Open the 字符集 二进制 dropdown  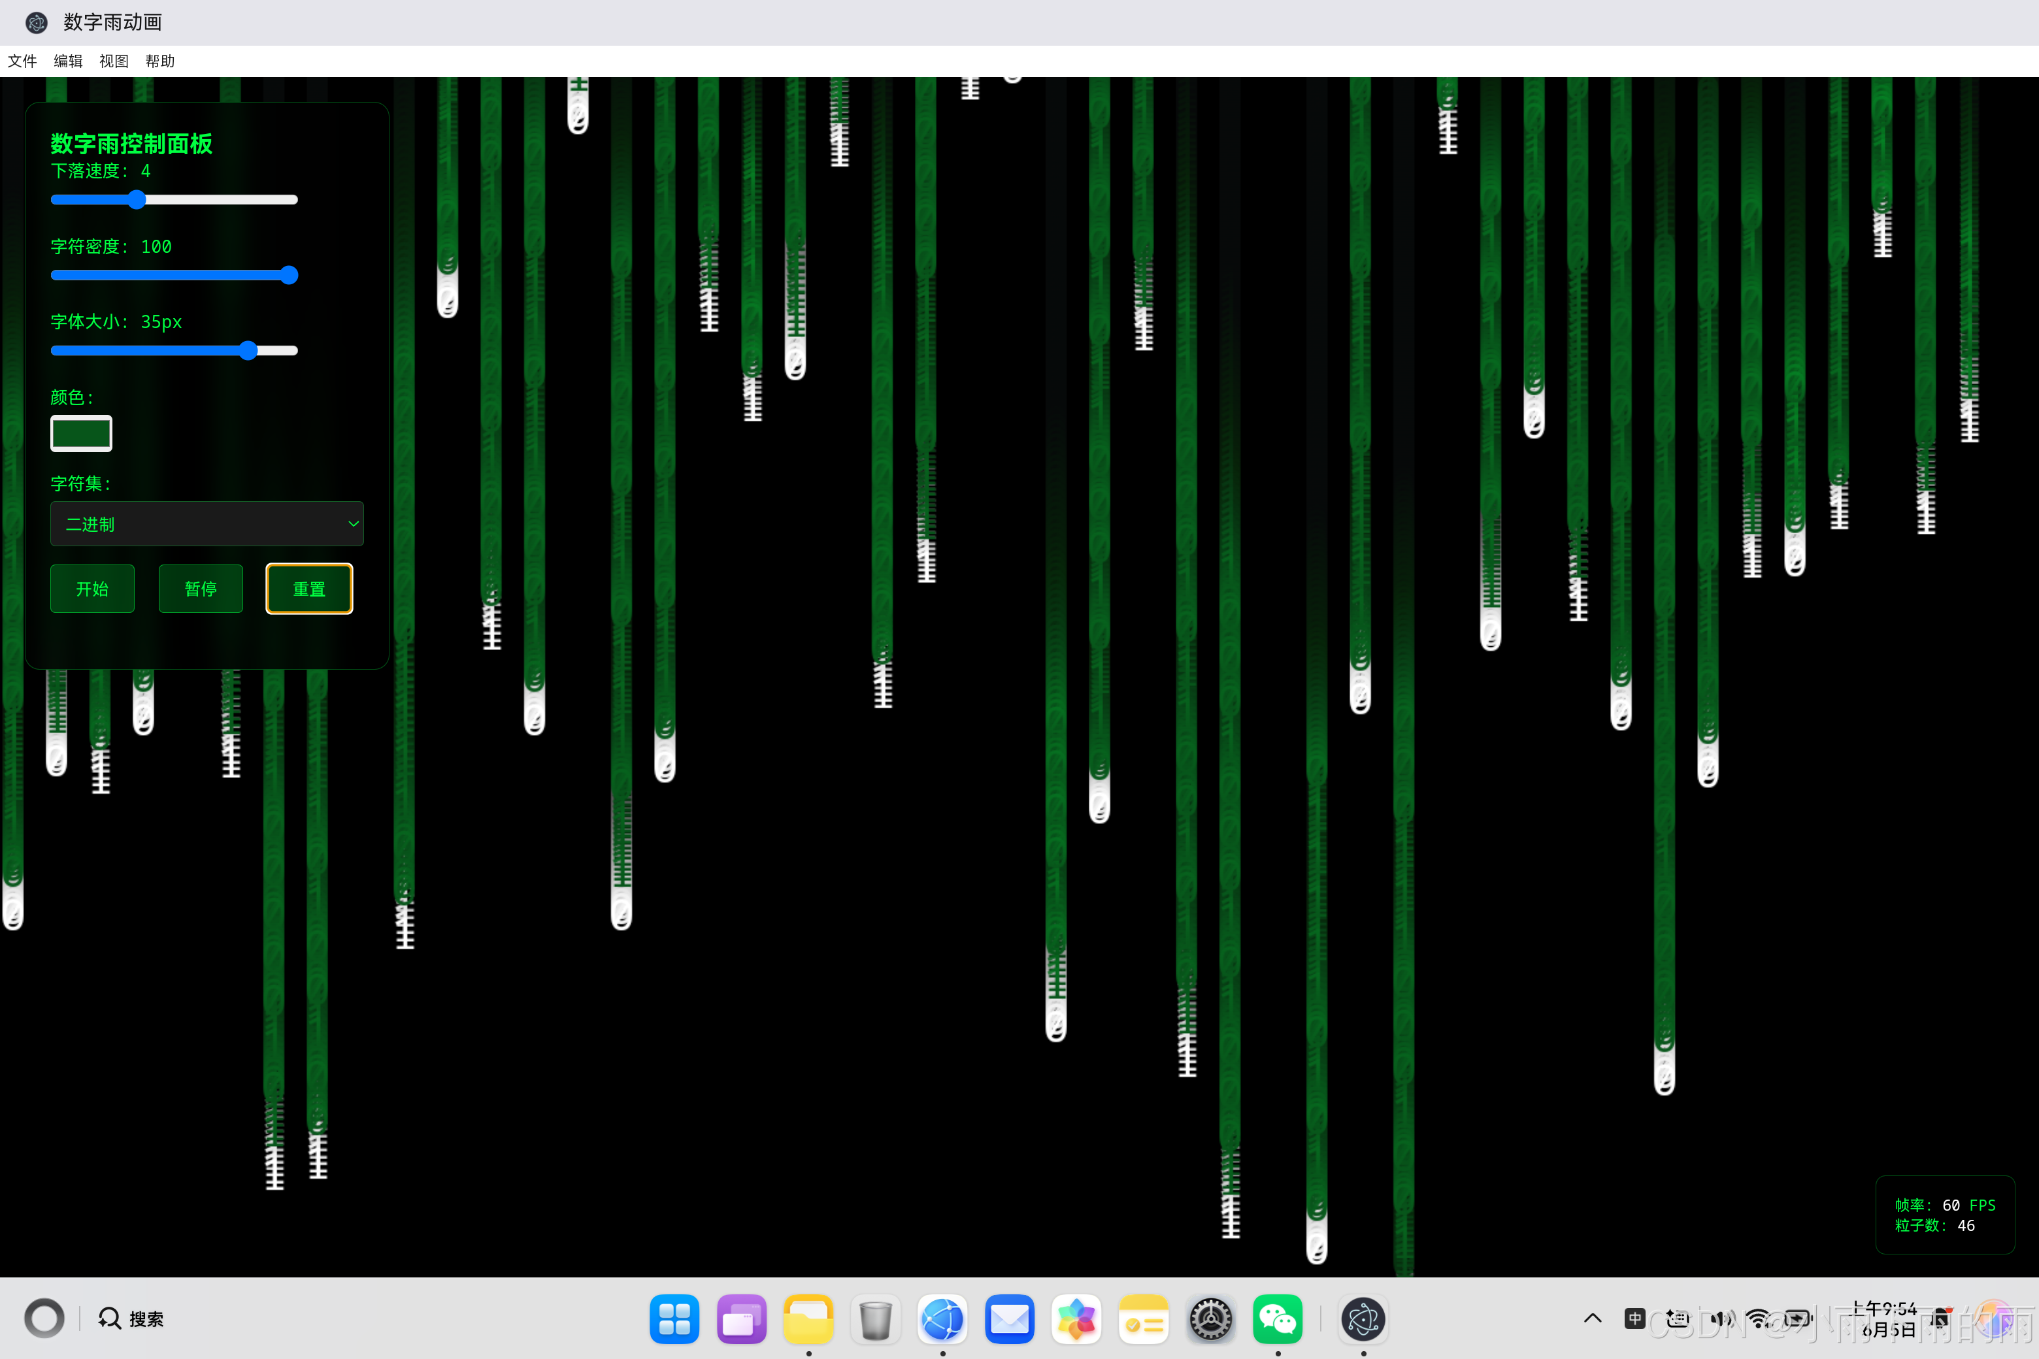point(207,523)
